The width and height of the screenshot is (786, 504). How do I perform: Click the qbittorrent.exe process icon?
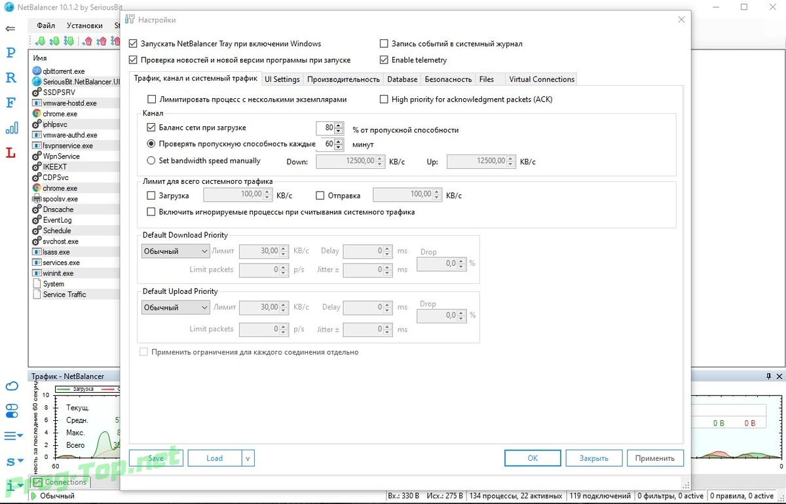pos(37,71)
